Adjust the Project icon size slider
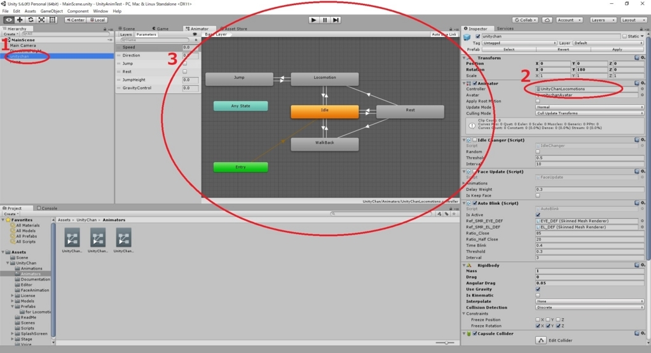The height and width of the screenshot is (353, 651). pyautogui.click(x=446, y=343)
